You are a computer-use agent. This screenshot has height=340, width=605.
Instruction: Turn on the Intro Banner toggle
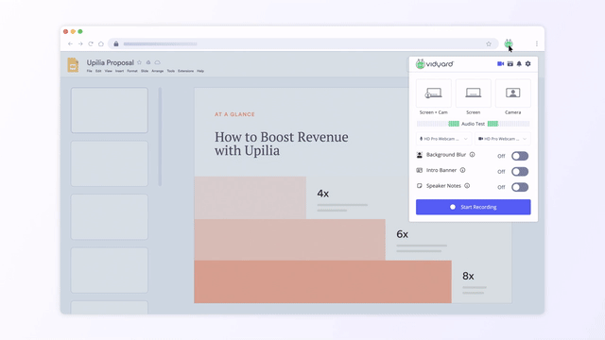click(x=520, y=172)
